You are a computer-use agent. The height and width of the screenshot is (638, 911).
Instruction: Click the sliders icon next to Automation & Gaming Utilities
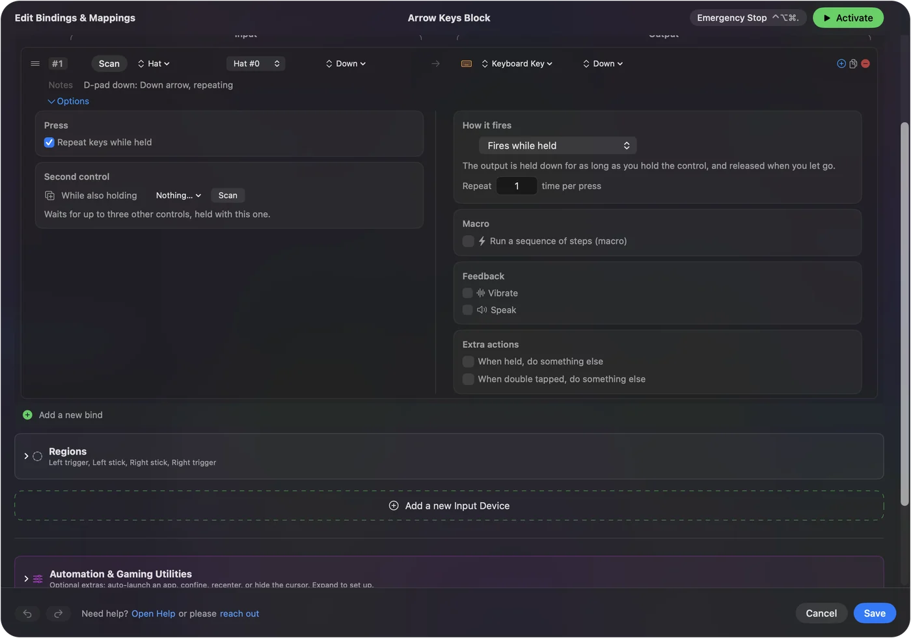point(38,579)
